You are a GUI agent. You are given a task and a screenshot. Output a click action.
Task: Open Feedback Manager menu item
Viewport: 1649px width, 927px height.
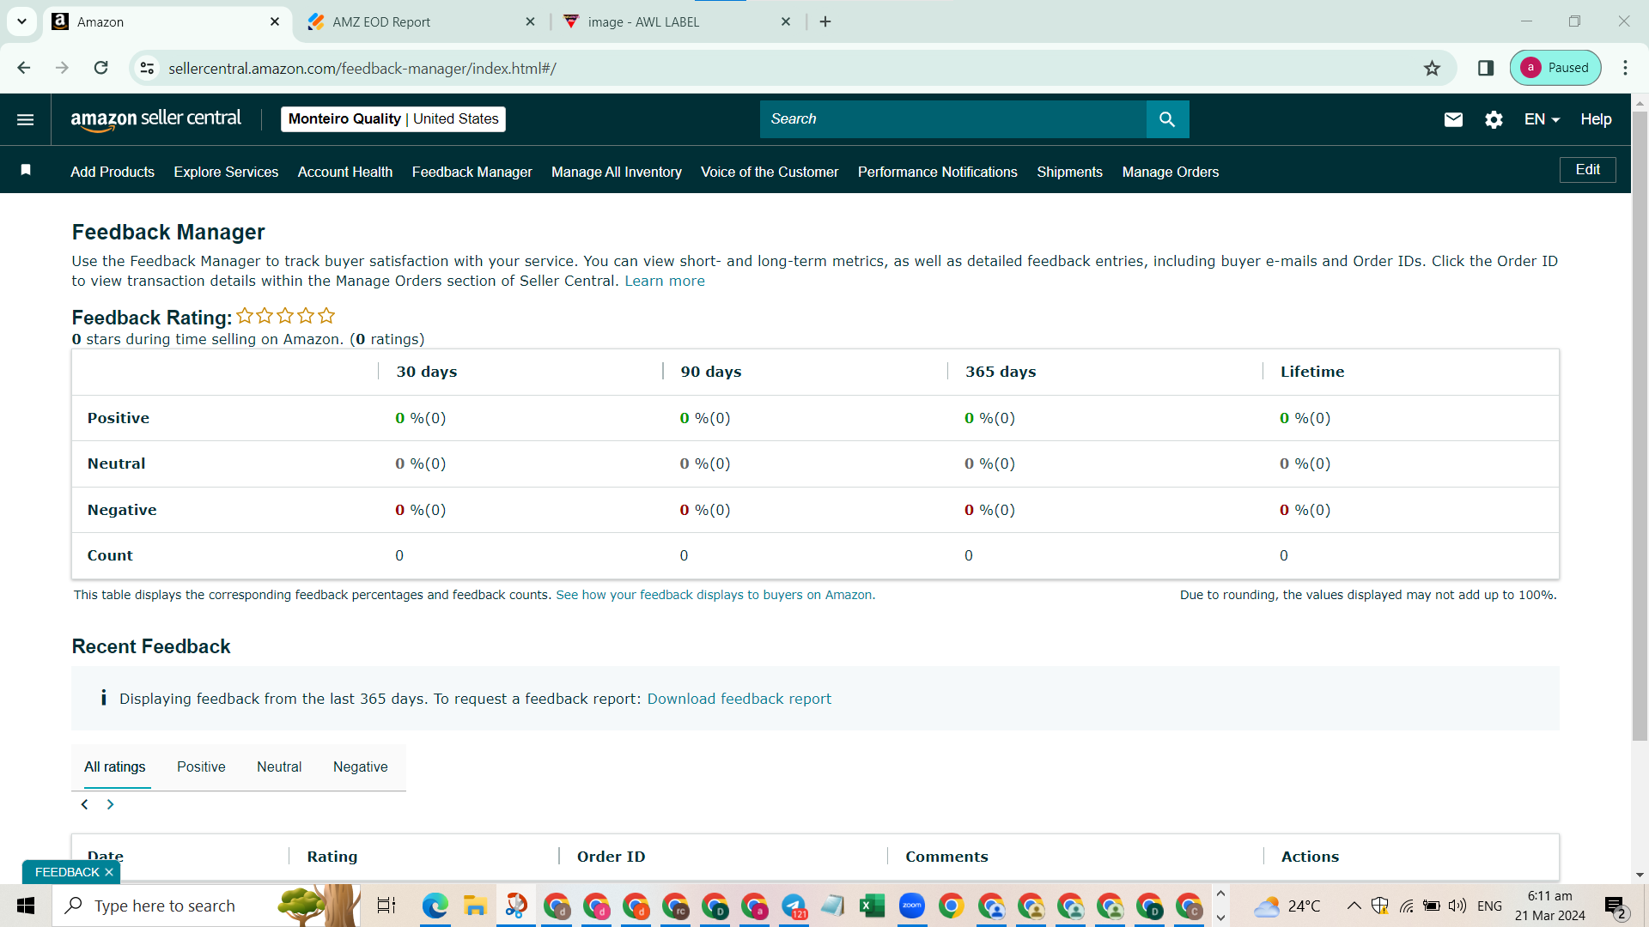pos(472,172)
